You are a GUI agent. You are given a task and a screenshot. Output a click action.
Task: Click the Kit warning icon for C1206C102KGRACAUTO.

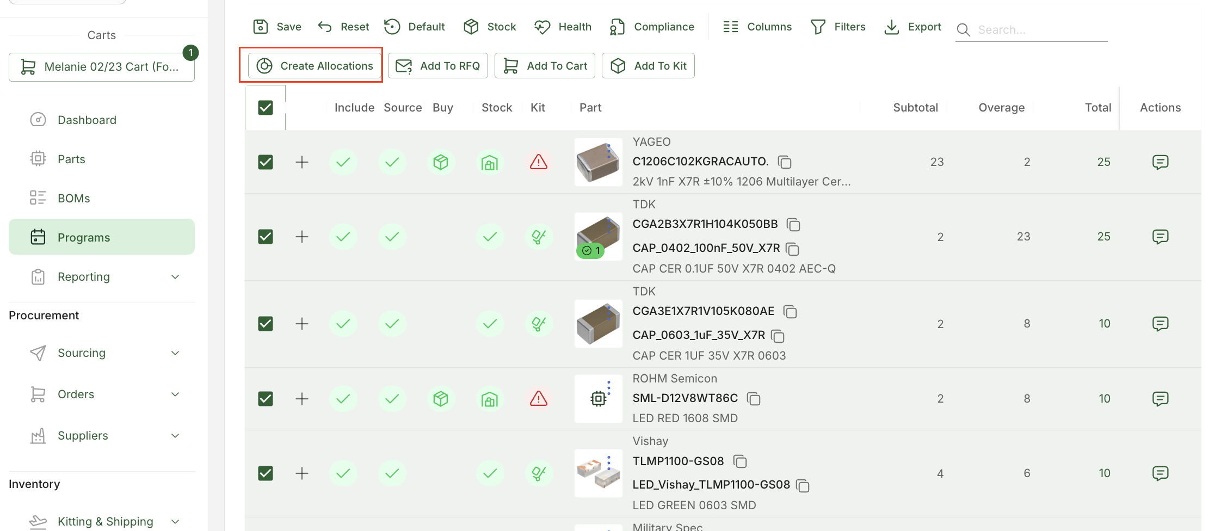point(539,162)
